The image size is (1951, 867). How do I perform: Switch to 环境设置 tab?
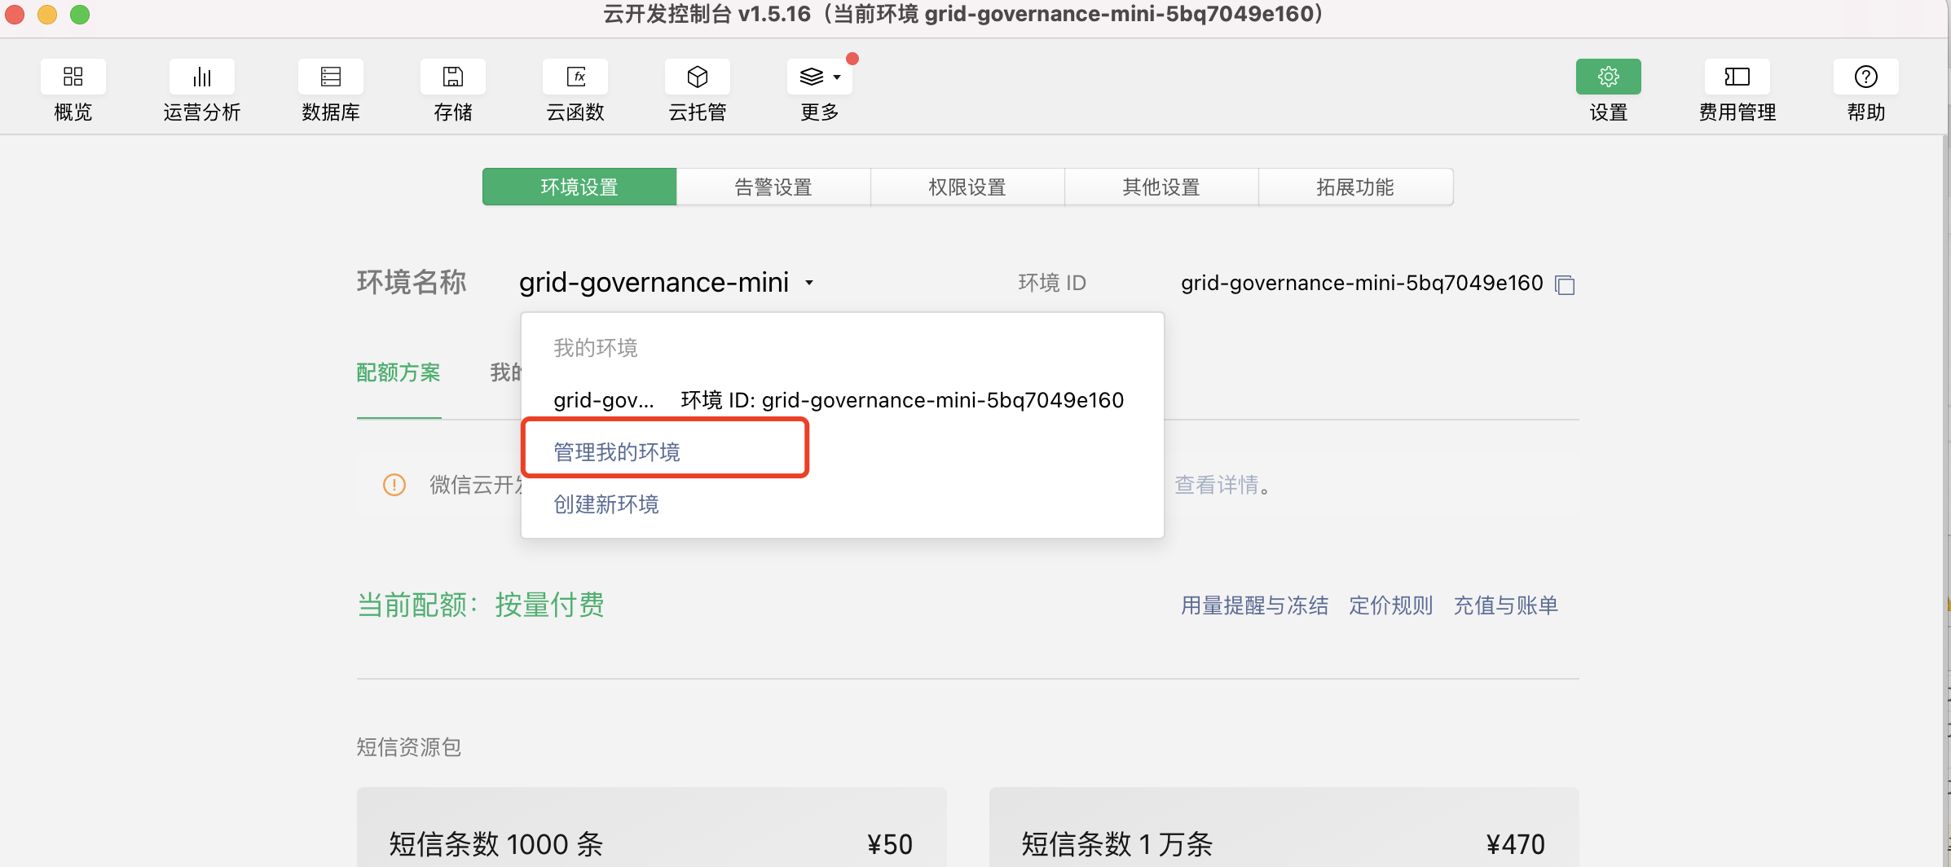(x=579, y=187)
